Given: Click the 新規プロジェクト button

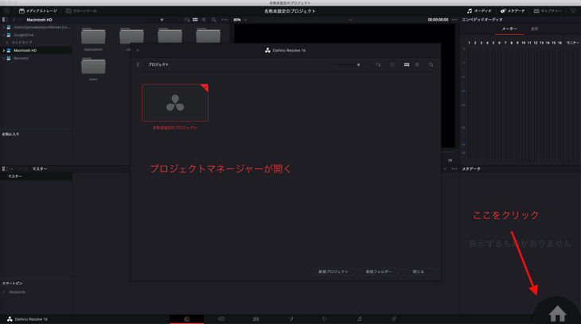Looking at the screenshot, I should (x=333, y=272).
